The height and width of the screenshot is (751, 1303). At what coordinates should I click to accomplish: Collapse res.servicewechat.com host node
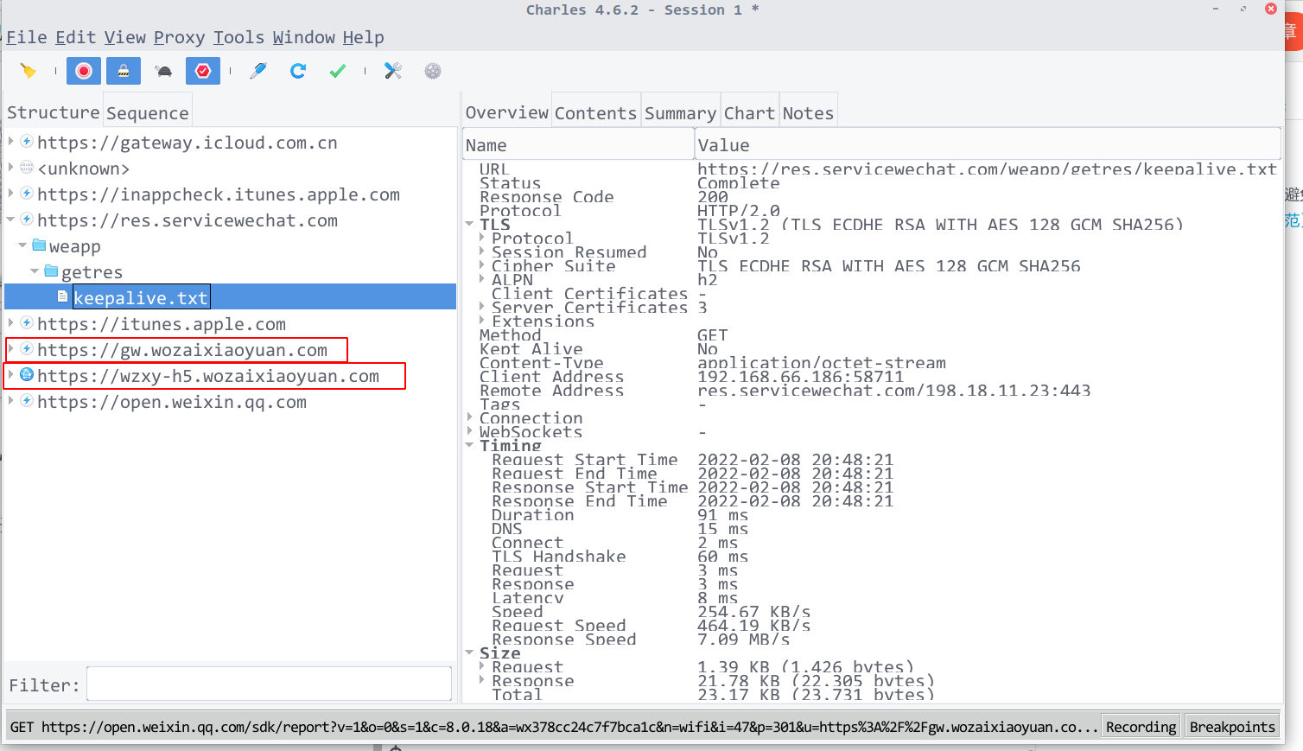10,220
